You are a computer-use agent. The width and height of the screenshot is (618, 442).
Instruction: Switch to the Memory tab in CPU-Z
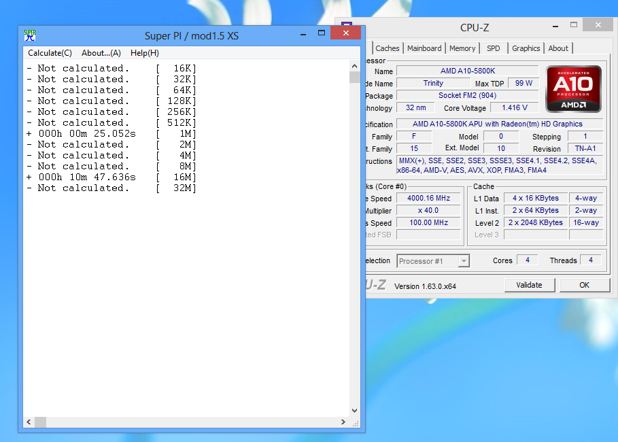coord(462,48)
